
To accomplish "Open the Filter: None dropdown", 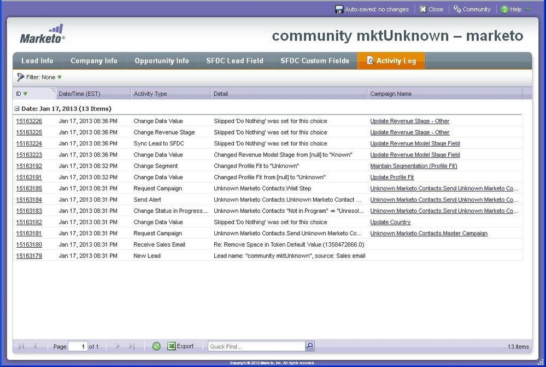I will tap(40, 77).
